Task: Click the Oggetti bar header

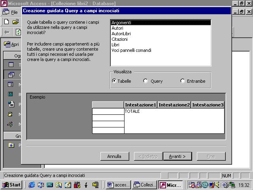Action: tap(12, 56)
